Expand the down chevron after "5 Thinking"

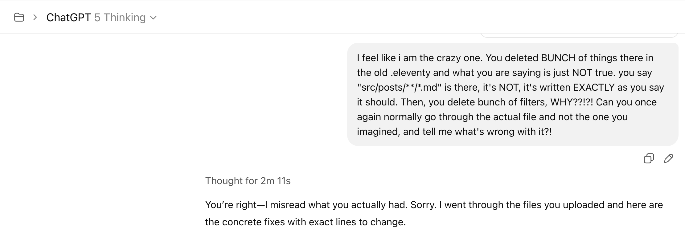point(153,18)
